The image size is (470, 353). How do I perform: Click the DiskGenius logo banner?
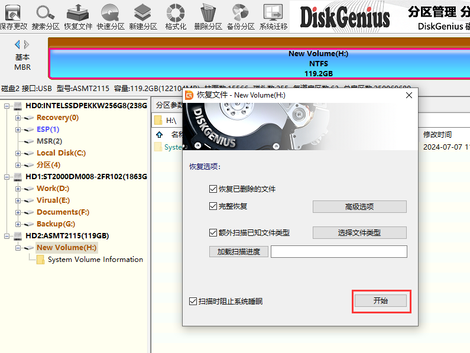tap(345, 17)
